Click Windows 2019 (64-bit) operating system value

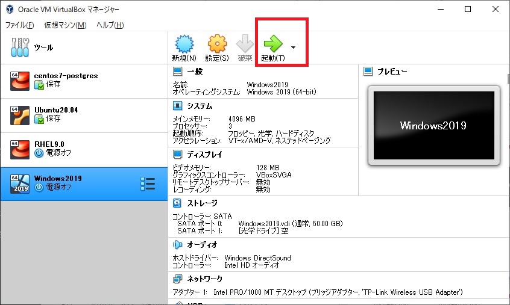click(282, 92)
